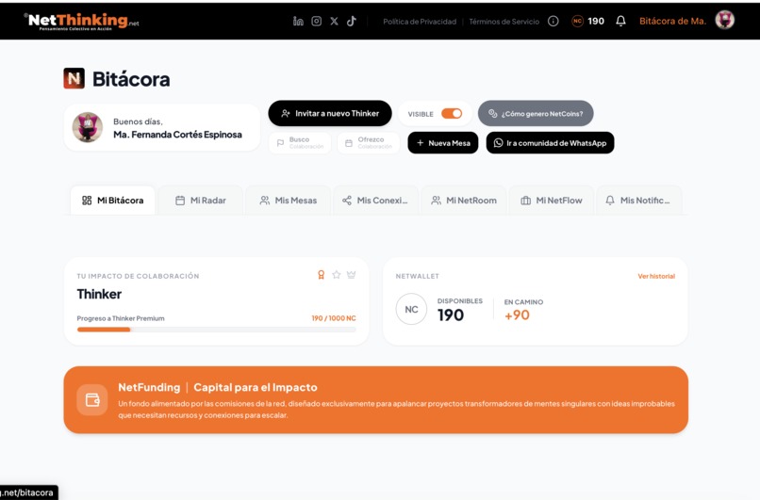Viewport: 760px width, 500px height.
Task: Toggle the Visible switch off
Action: (x=452, y=113)
